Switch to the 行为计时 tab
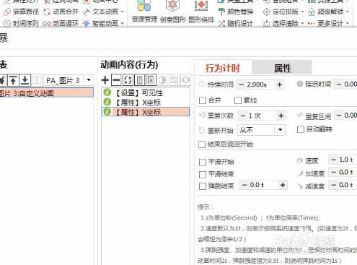Viewport: 357px width, 265px height. (x=223, y=68)
